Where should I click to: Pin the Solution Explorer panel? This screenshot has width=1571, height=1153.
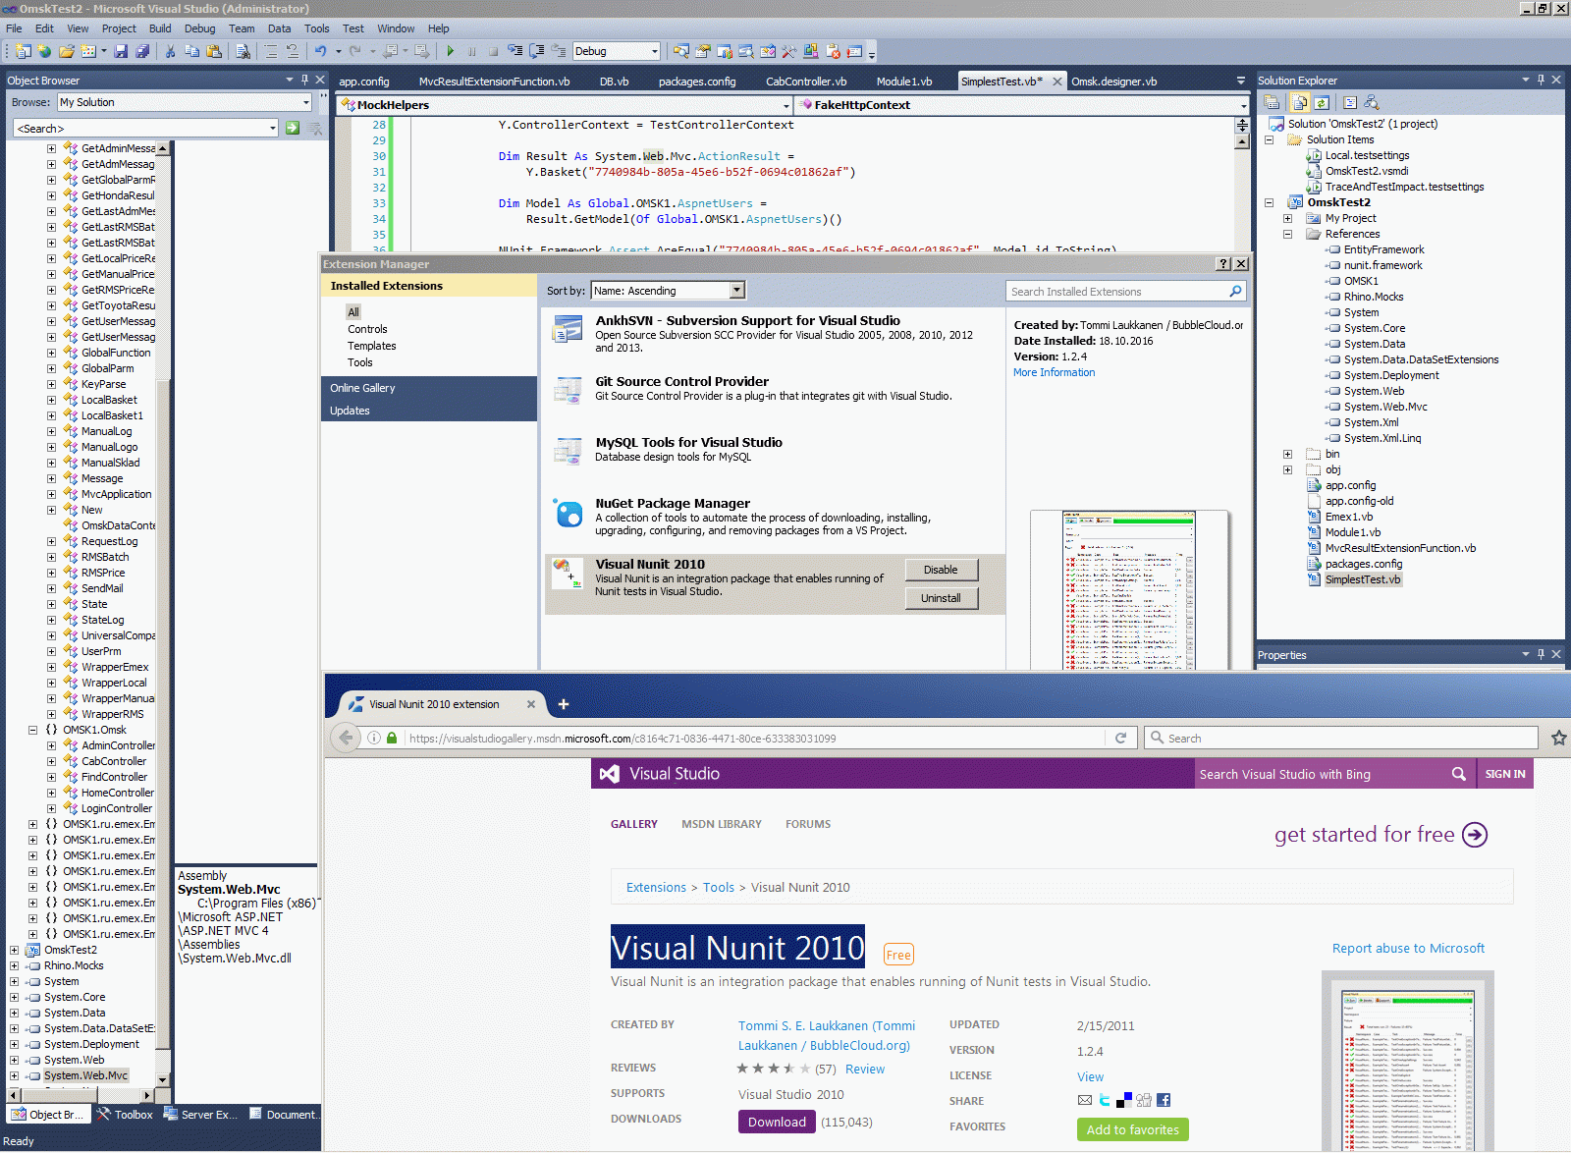click(x=1541, y=80)
